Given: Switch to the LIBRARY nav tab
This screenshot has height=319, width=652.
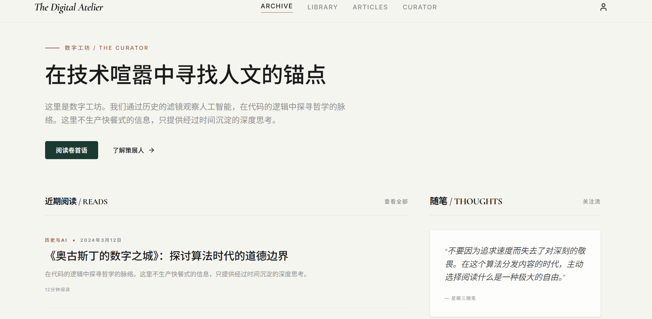Looking at the screenshot, I should click(x=323, y=7).
